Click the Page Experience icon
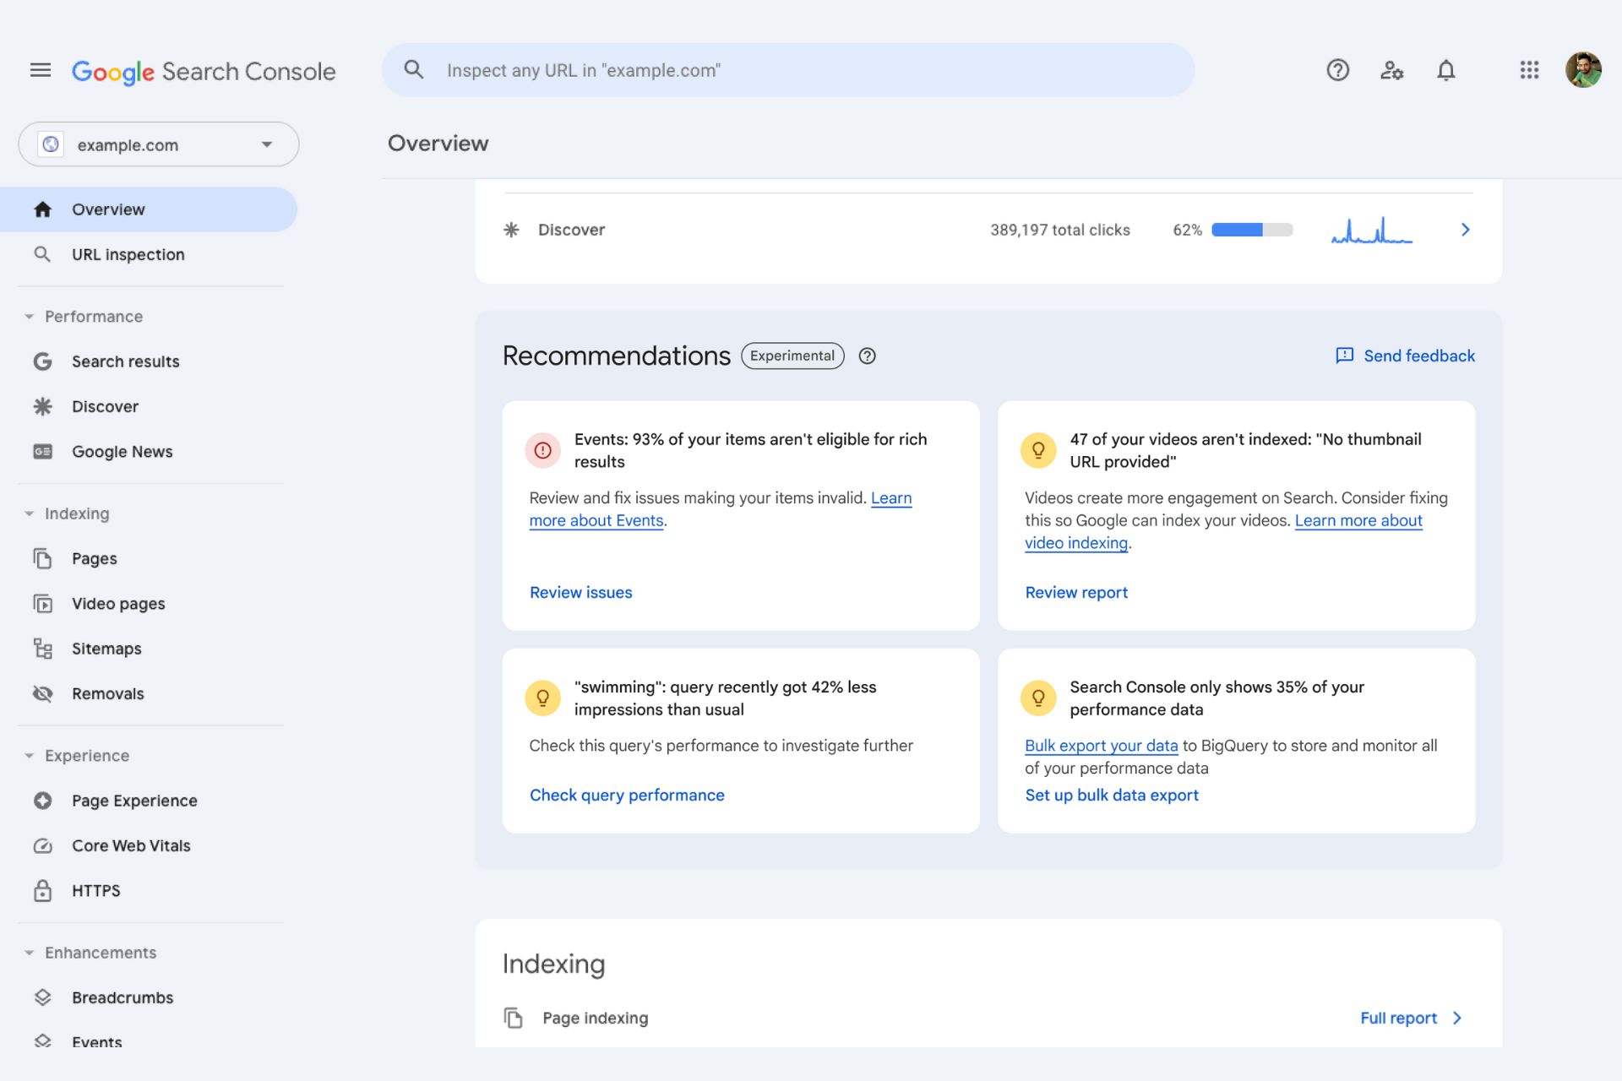 [42, 800]
